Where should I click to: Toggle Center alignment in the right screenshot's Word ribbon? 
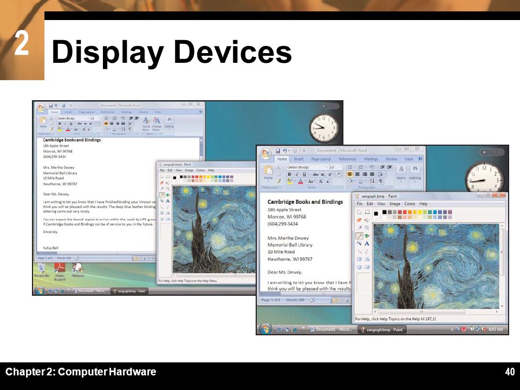click(357, 174)
